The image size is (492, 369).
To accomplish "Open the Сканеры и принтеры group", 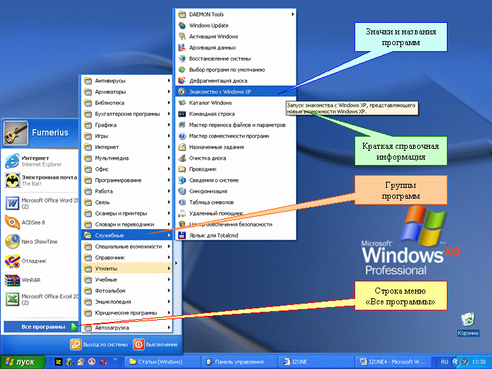I will coord(127,213).
